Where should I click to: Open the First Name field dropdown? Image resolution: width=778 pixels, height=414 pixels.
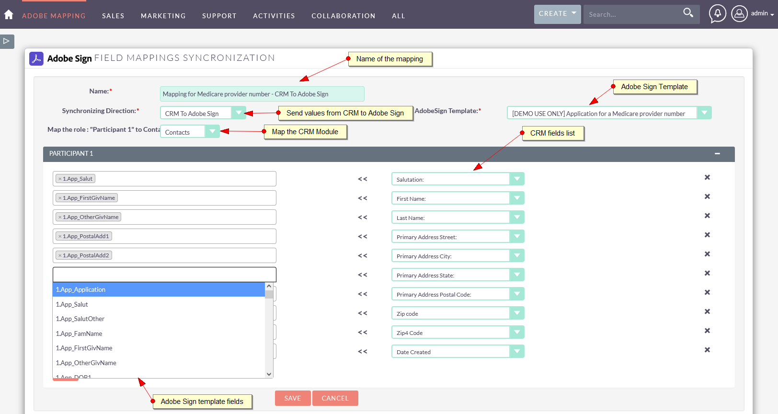click(x=458, y=198)
